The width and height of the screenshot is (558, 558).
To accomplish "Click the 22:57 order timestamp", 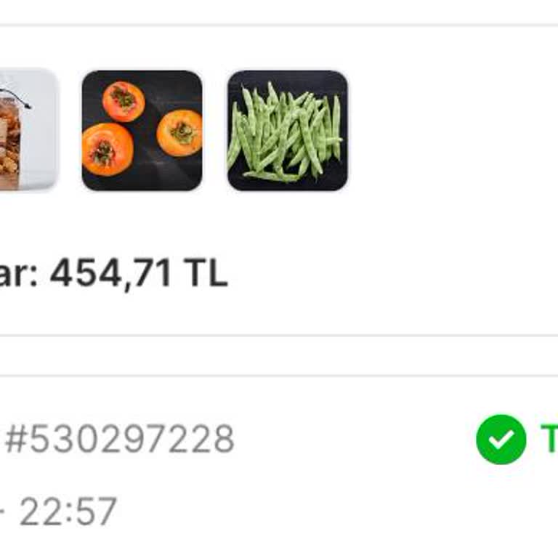I will [68, 511].
